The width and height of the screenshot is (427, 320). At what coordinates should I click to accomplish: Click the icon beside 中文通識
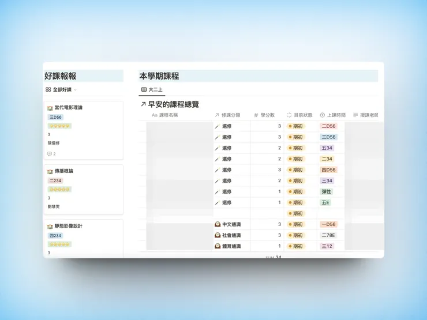(218, 224)
